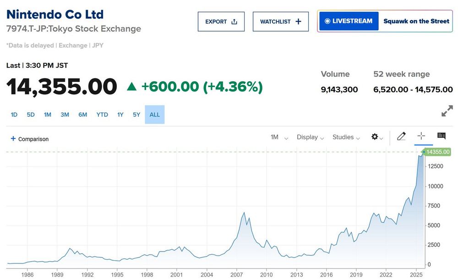458x279 pixels.
Task: Open the chart settings gear icon
Action: [x=375, y=137]
